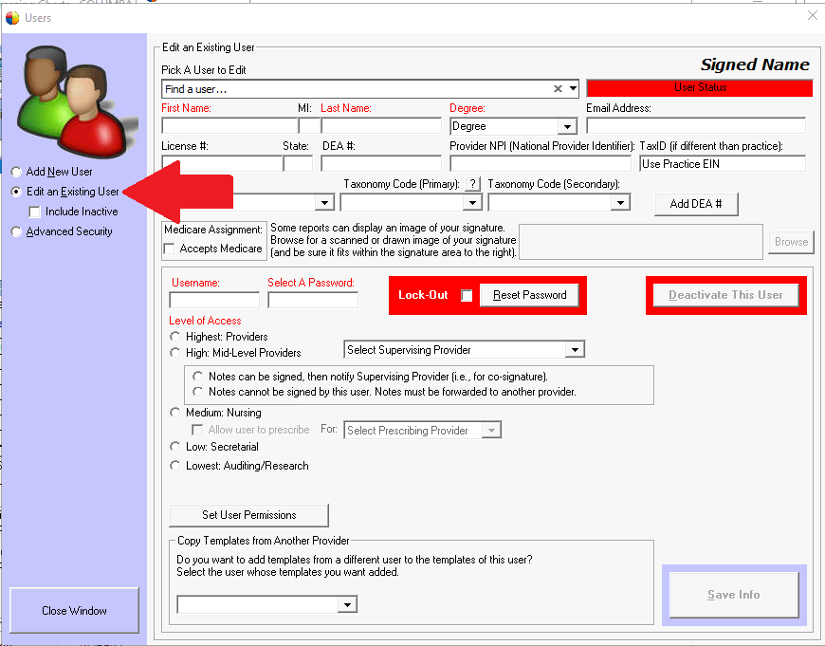The width and height of the screenshot is (825, 646).
Task: Click the Select A Password field
Action: click(313, 300)
